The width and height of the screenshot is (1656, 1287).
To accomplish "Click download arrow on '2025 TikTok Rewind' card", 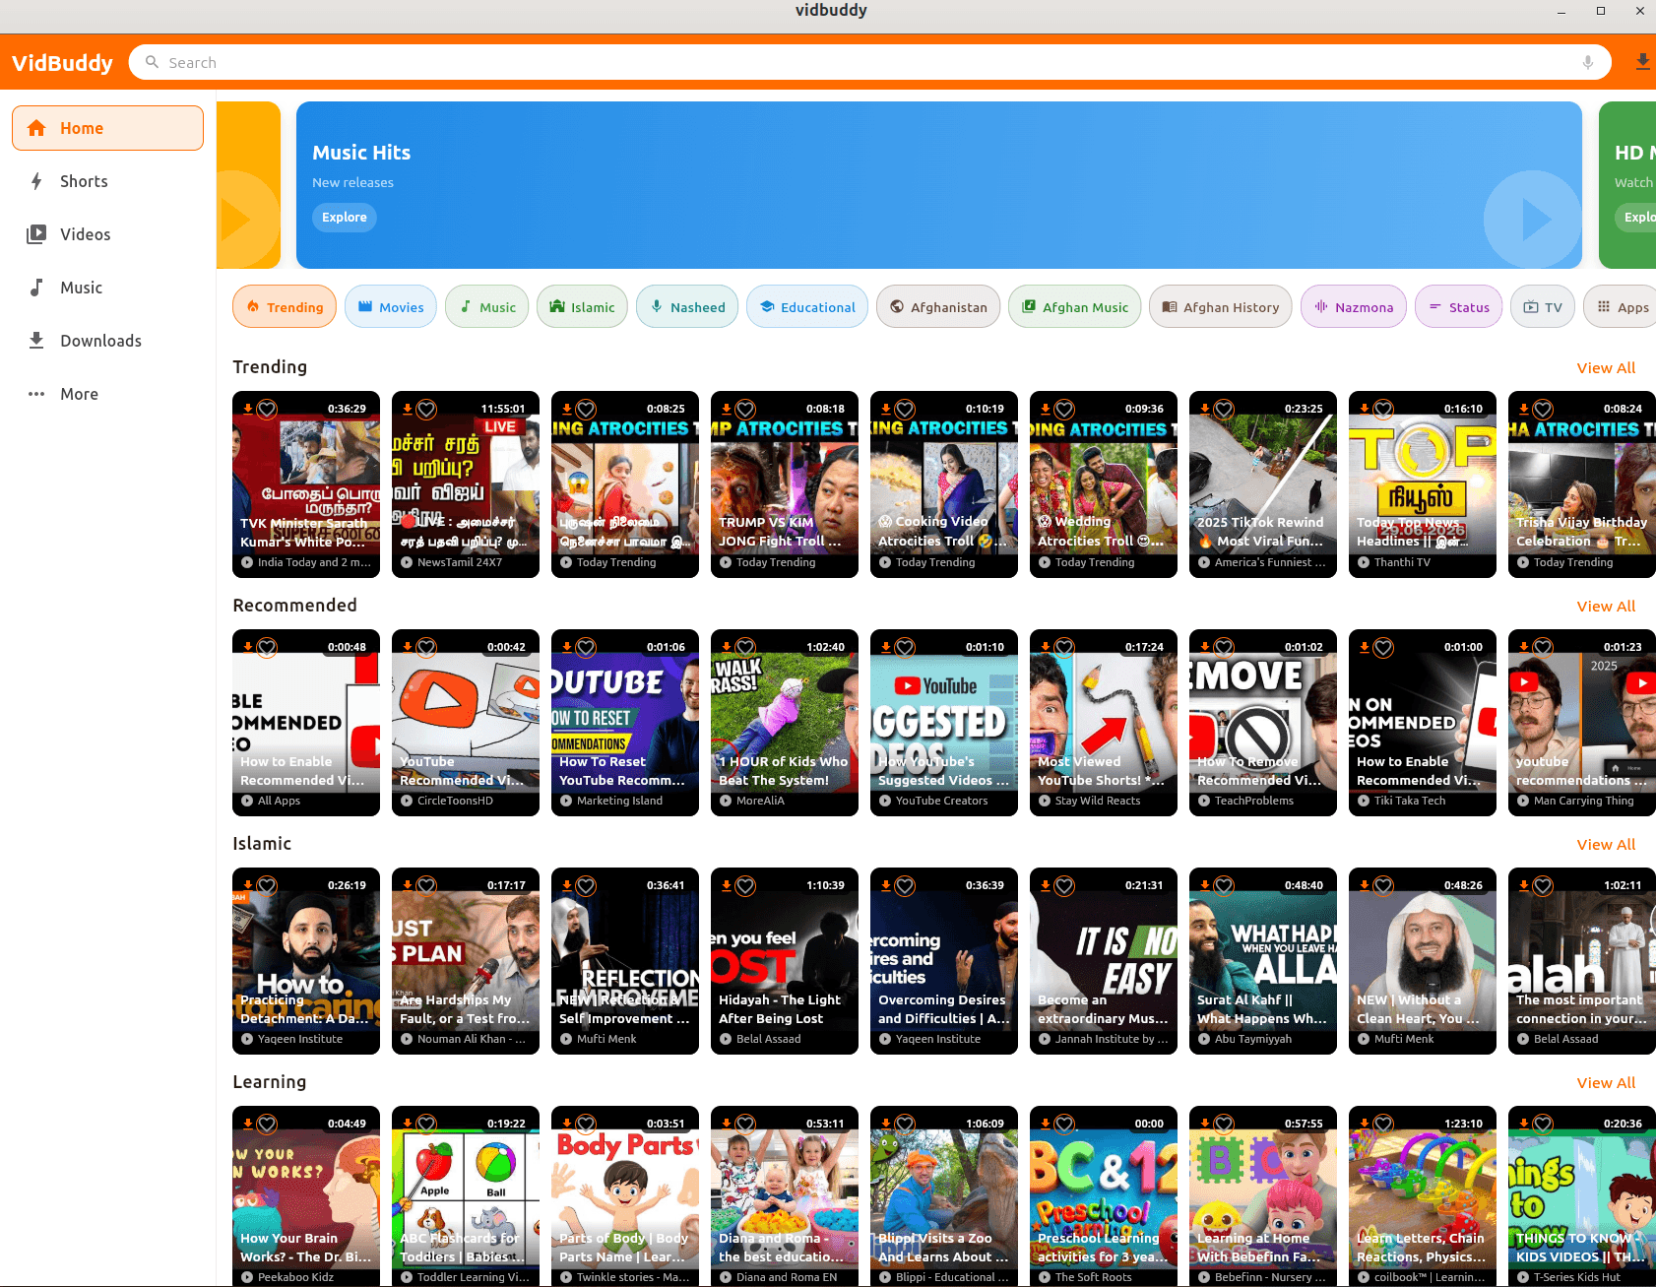I will pos(1205,409).
